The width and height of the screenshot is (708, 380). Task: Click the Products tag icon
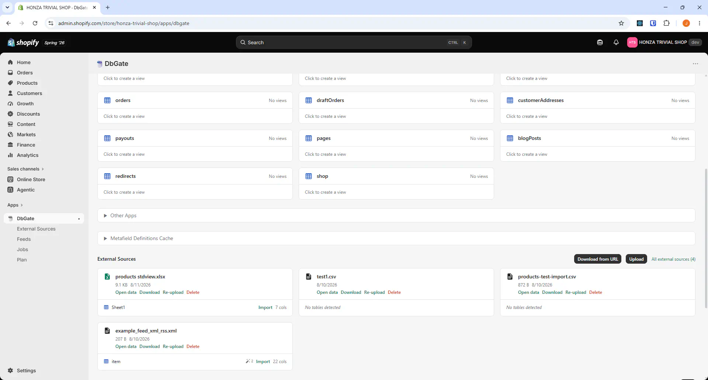point(10,83)
